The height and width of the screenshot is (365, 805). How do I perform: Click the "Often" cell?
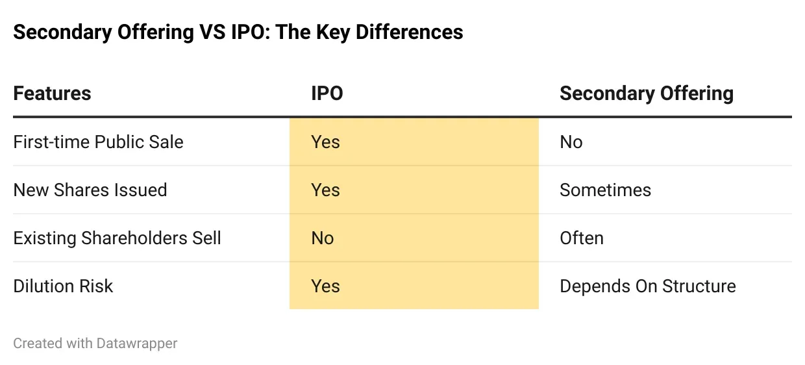tap(582, 238)
